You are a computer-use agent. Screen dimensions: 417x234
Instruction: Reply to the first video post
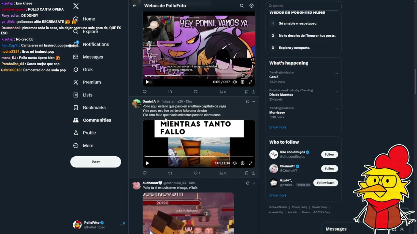(145, 92)
